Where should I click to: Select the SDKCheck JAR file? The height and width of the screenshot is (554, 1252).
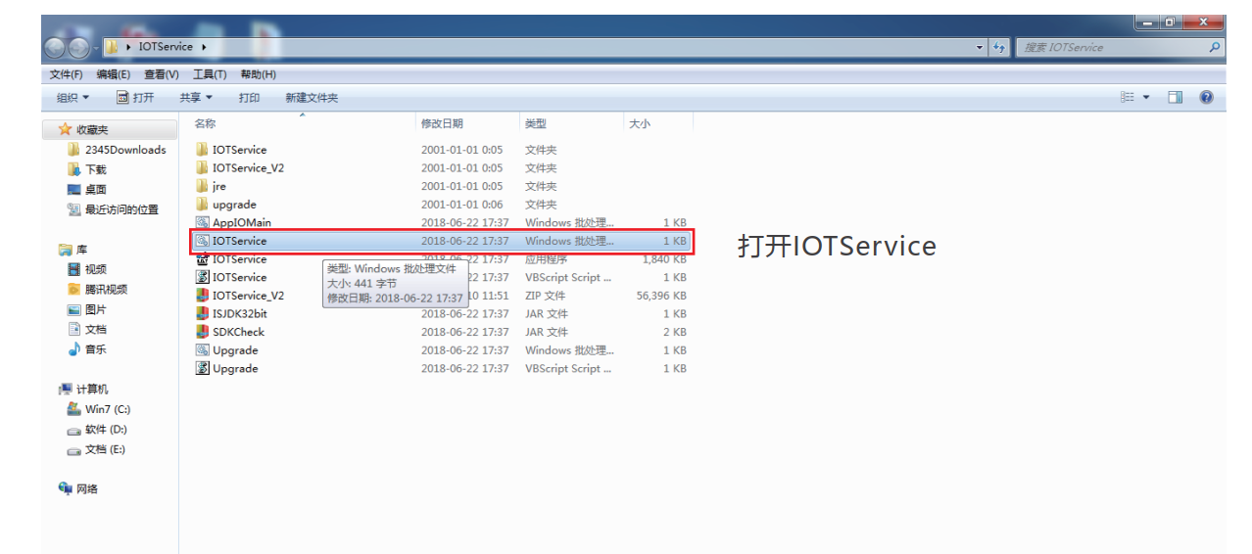pyautogui.click(x=230, y=332)
